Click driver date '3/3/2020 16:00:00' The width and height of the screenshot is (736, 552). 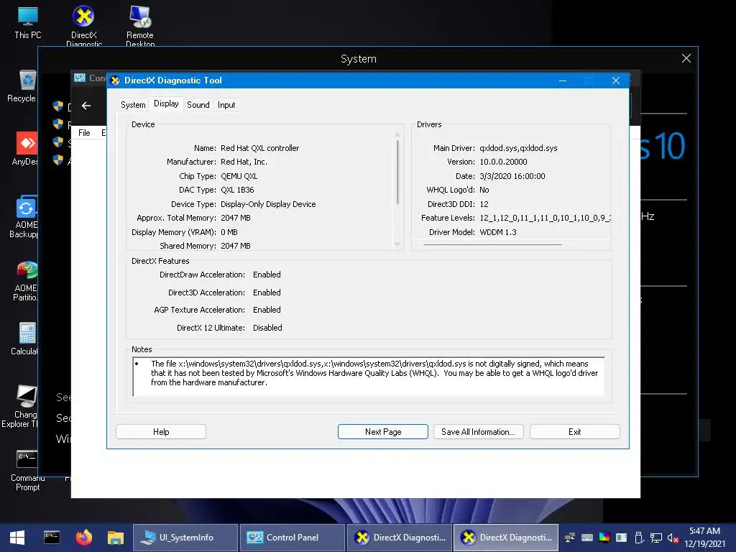(x=512, y=176)
